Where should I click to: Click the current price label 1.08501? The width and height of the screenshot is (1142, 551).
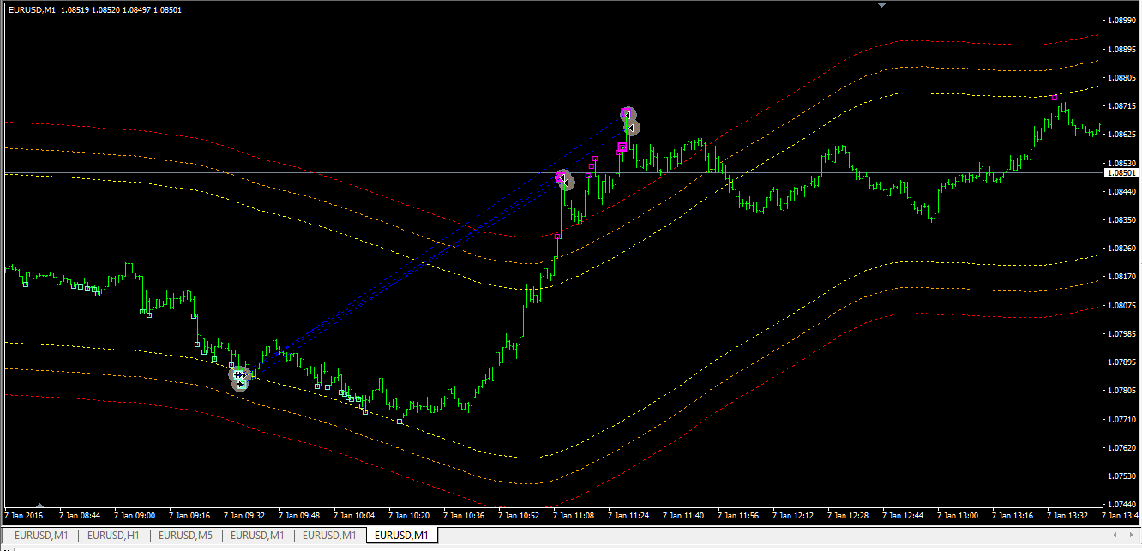[x=1121, y=173]
